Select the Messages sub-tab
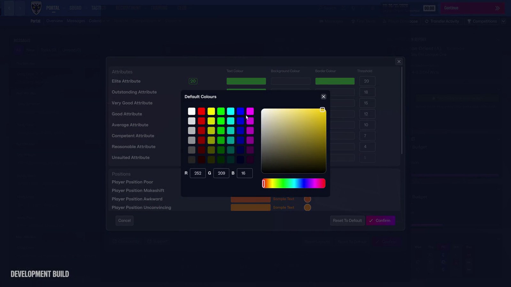The width and height of the screenshot is (511, 287). tap(76, 21)
